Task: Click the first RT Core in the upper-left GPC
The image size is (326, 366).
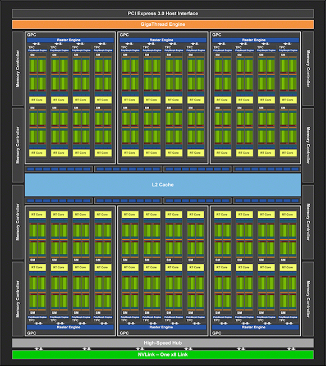Action: point(38,100)
